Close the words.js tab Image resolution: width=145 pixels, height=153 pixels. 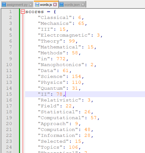click(55, 5)
